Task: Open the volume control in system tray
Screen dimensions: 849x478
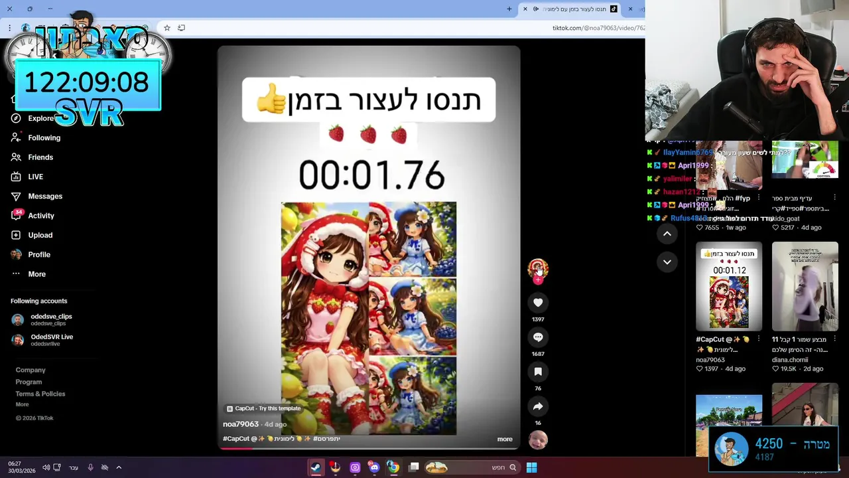Action: (46, 467)
